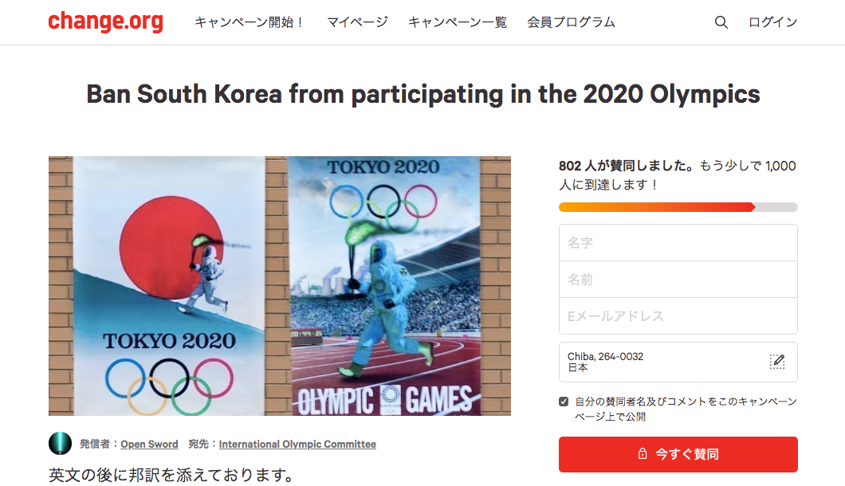
Task: Open International Olympic Committee link
Action: [x=297, y=445]
